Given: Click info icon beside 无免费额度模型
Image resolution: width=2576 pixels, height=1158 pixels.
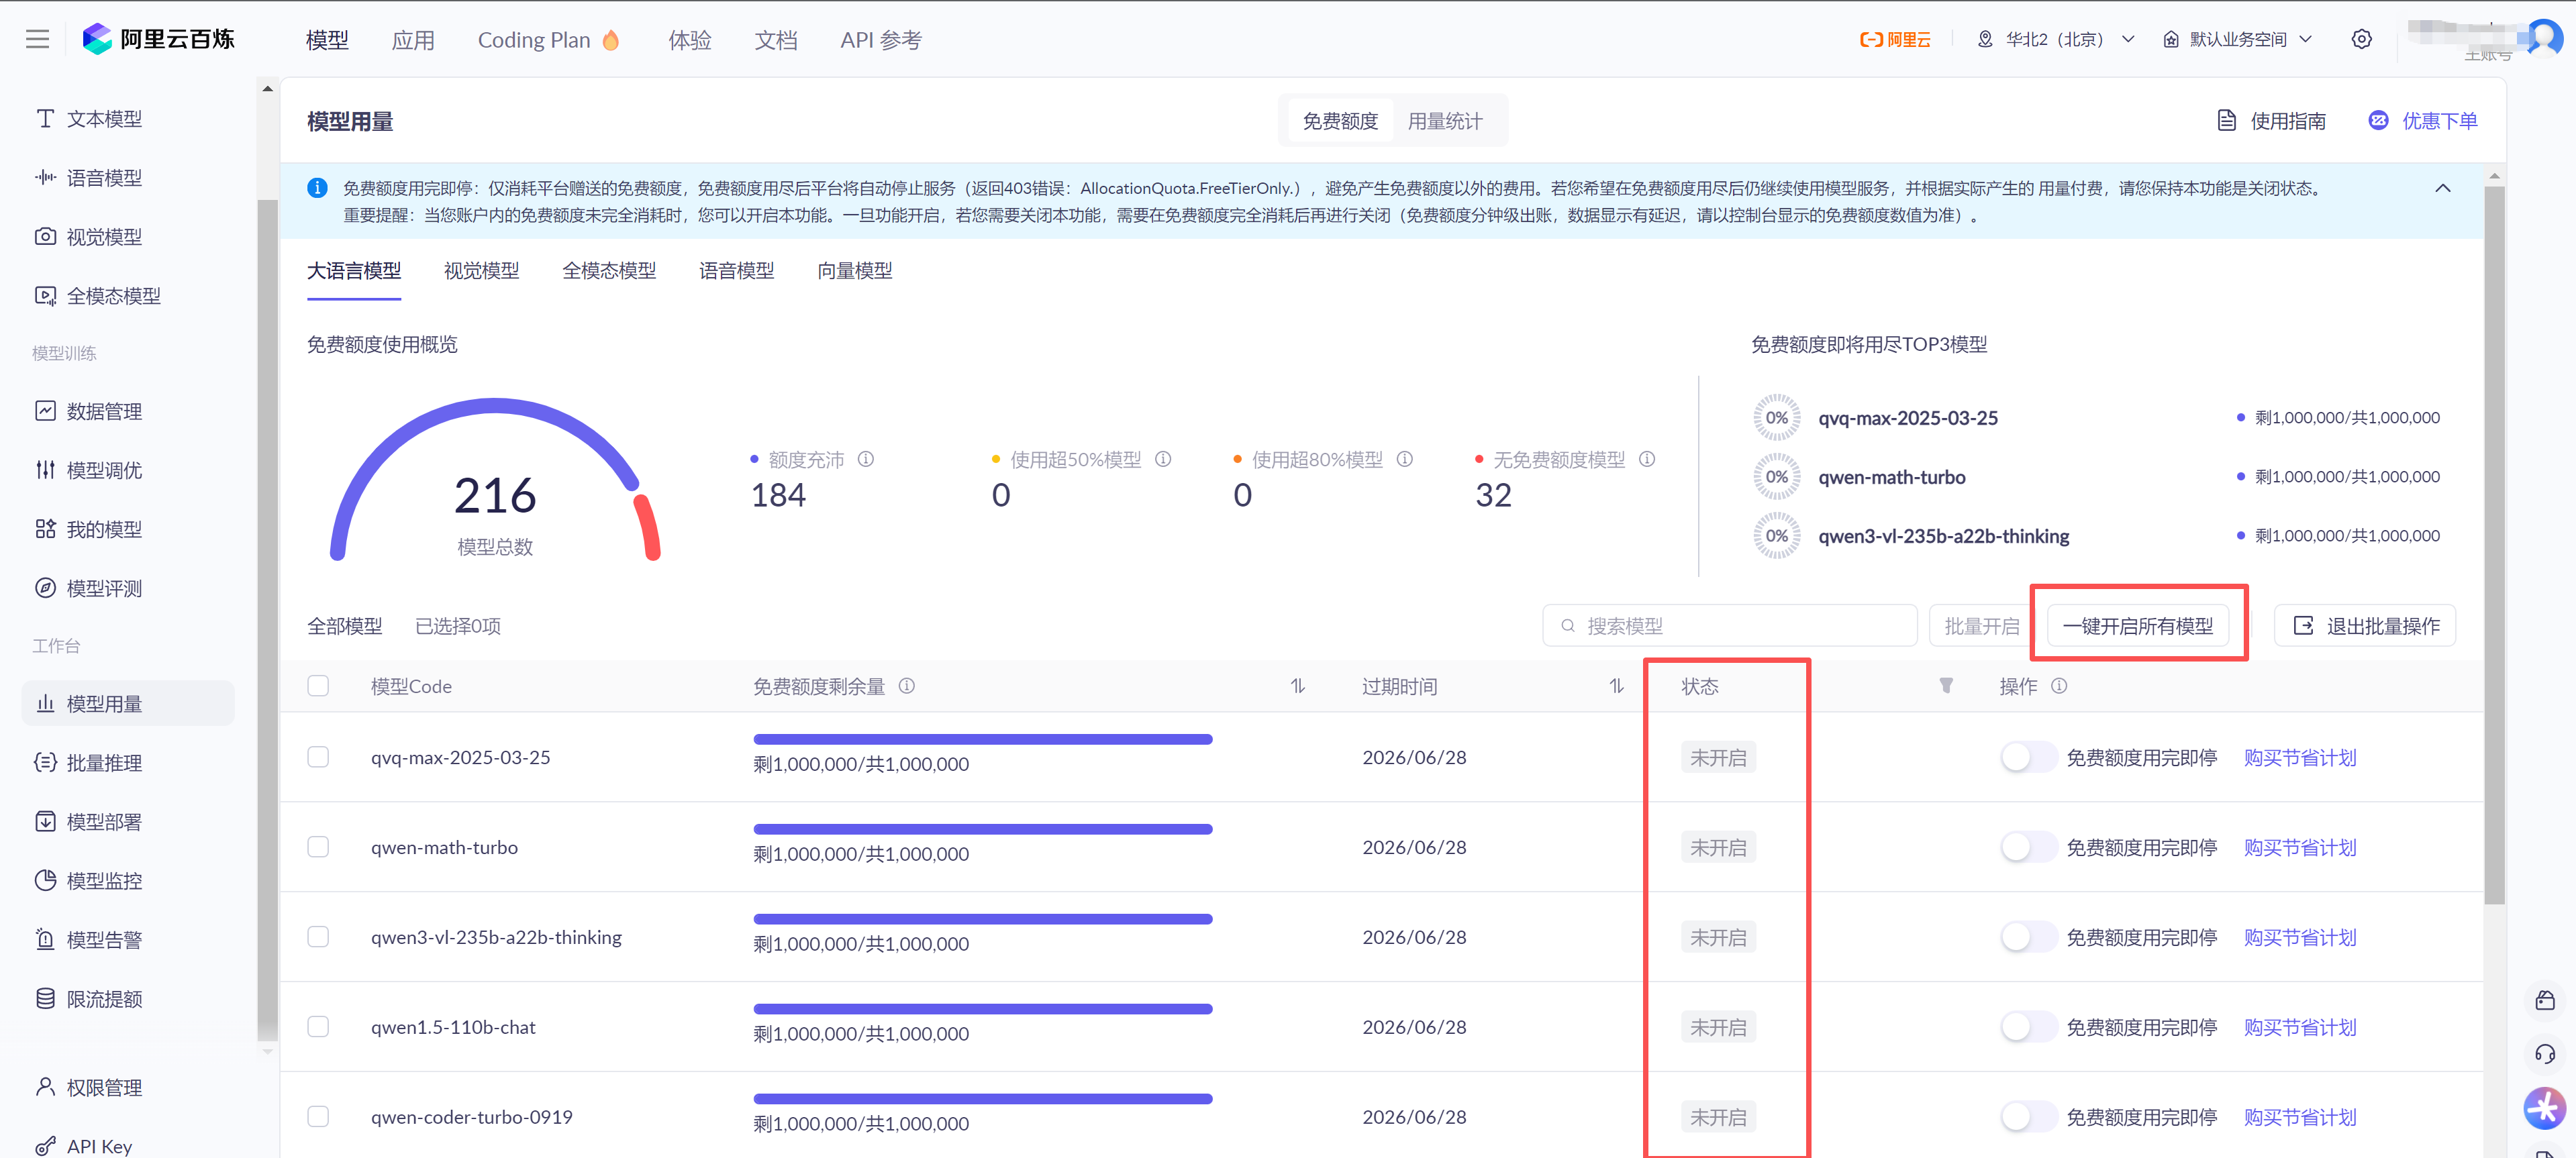Looking at the screenshot, I should tap(1646, 459).
